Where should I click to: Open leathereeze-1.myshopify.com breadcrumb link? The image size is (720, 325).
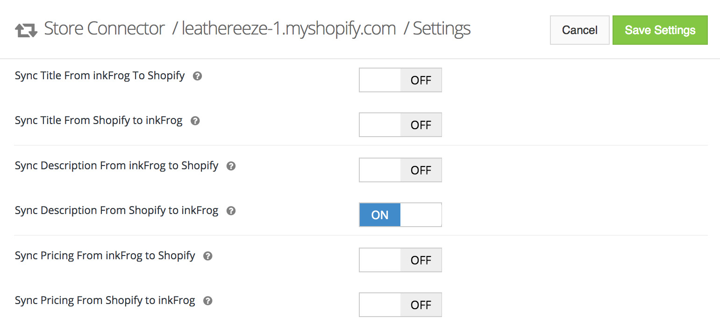click(x=289, y=29)
